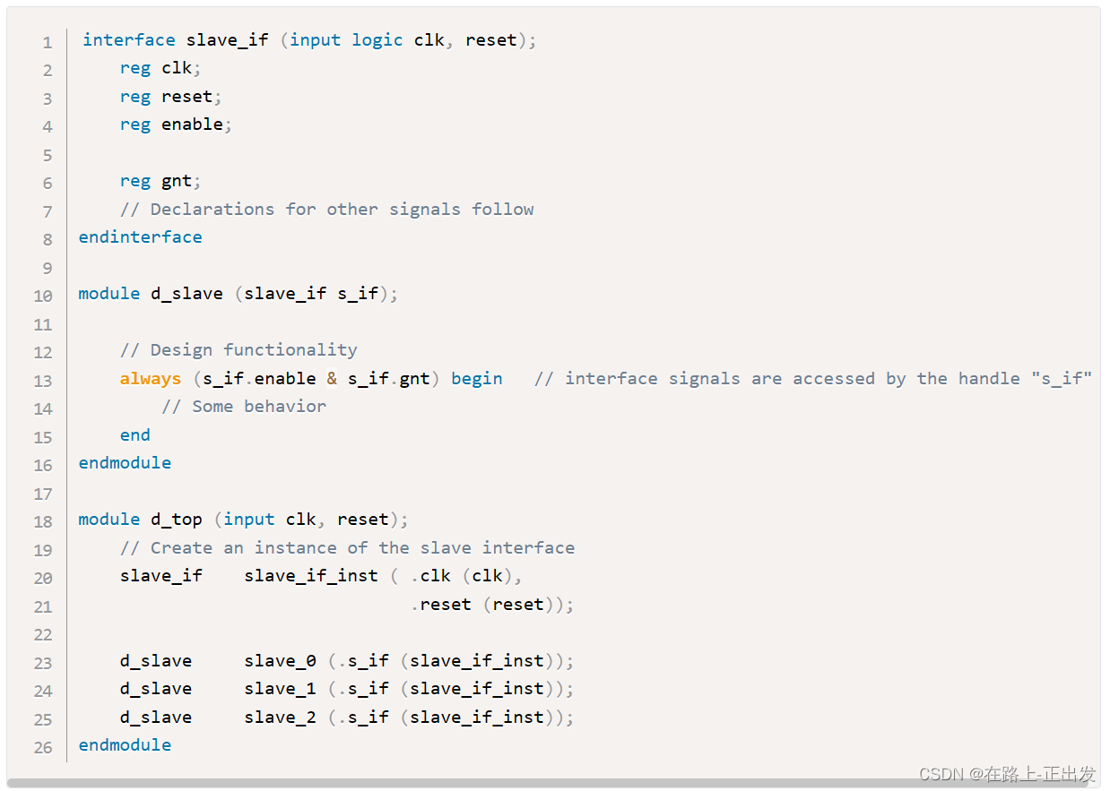
Task: Click 'endmodule' keyword on line 16
Action: 125,463
